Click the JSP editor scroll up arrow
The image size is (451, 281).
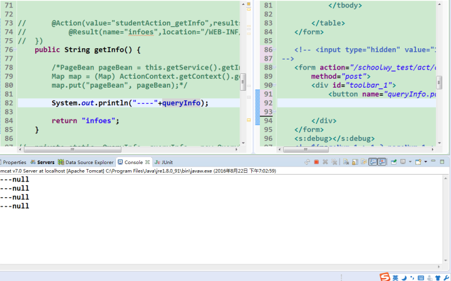pyautogui.click(x=439, y=4)
